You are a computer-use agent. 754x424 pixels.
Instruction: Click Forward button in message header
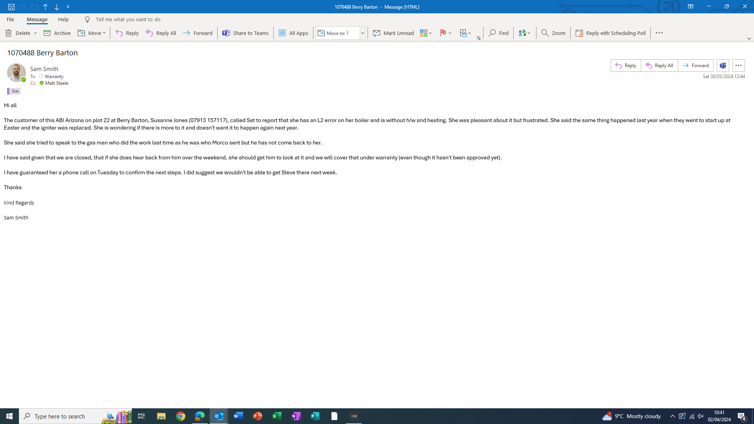click(x=695, y=66)
